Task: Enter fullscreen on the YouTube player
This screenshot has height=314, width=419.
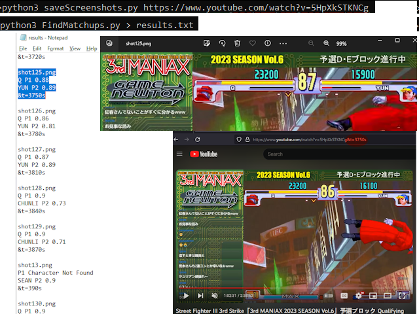Action: pyautogui.click(x=402, y=296)
